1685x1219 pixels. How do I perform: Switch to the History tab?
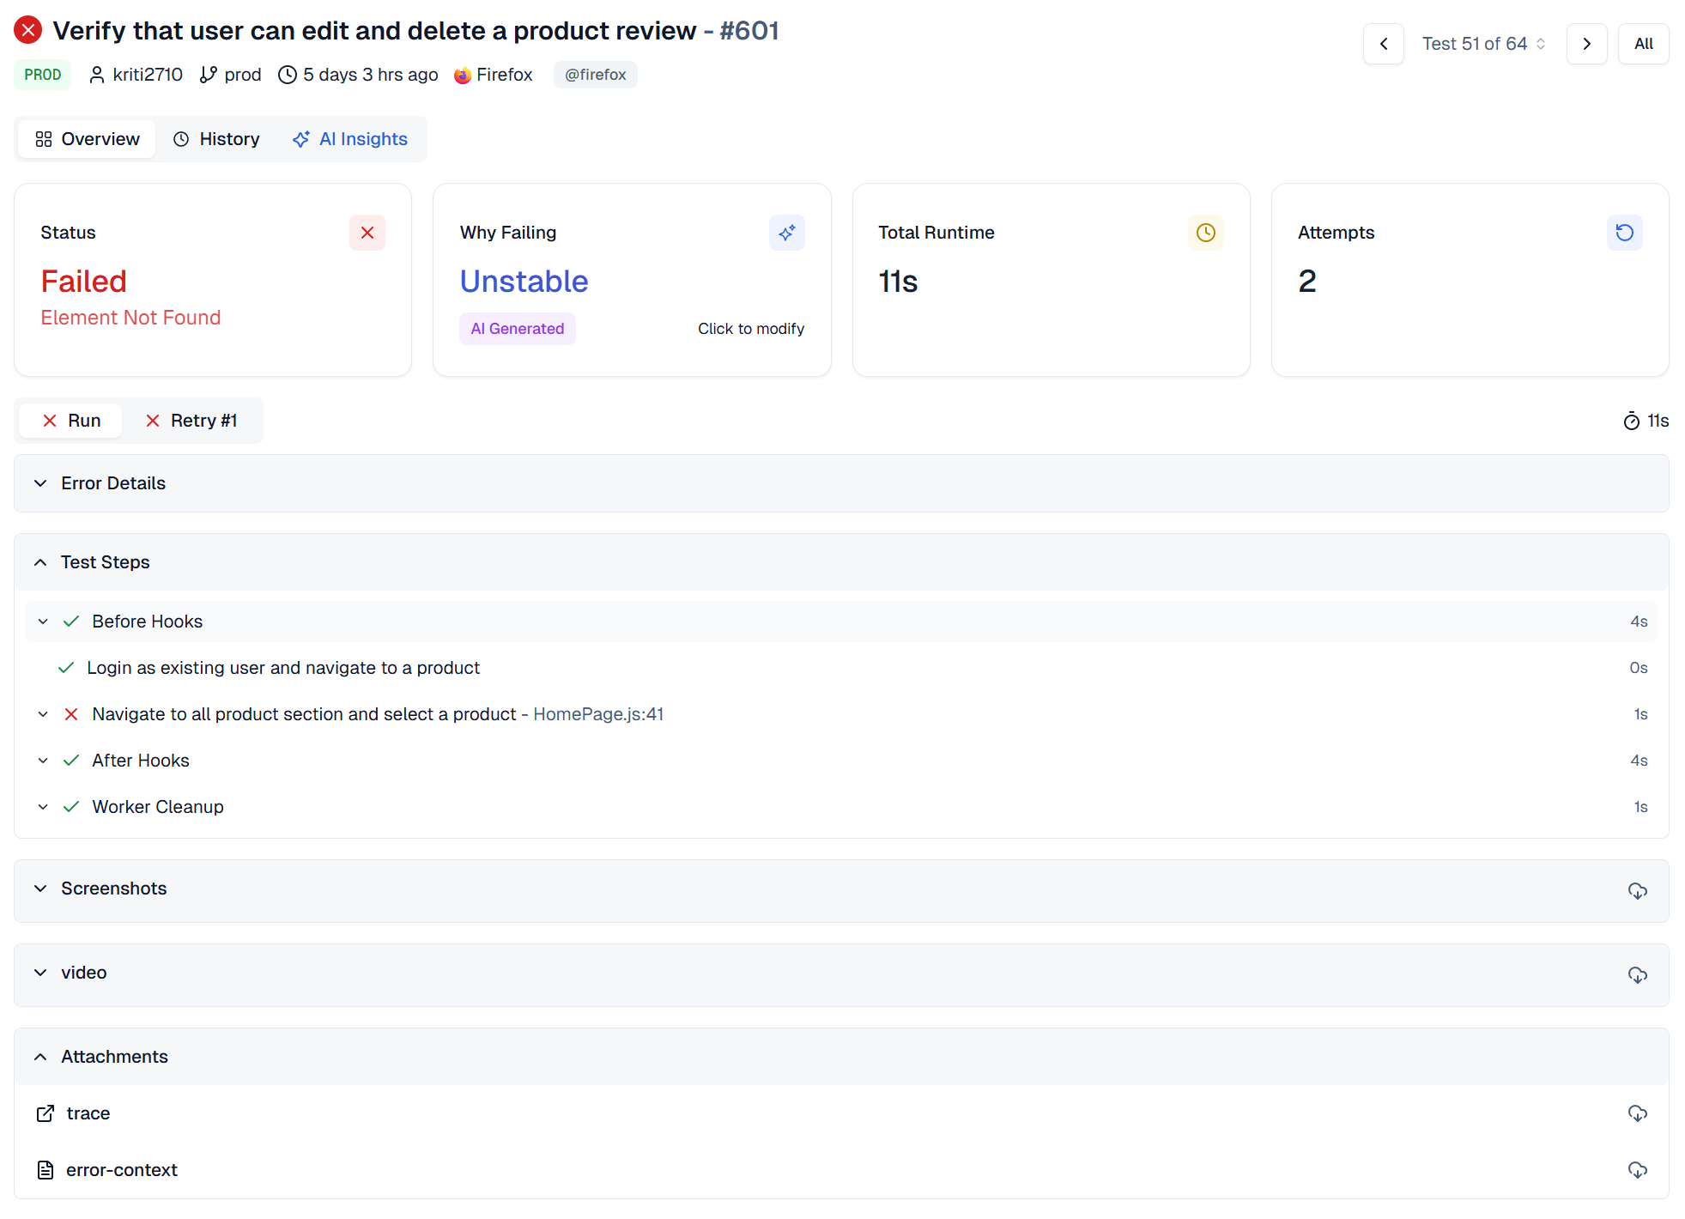click(216, 139)
